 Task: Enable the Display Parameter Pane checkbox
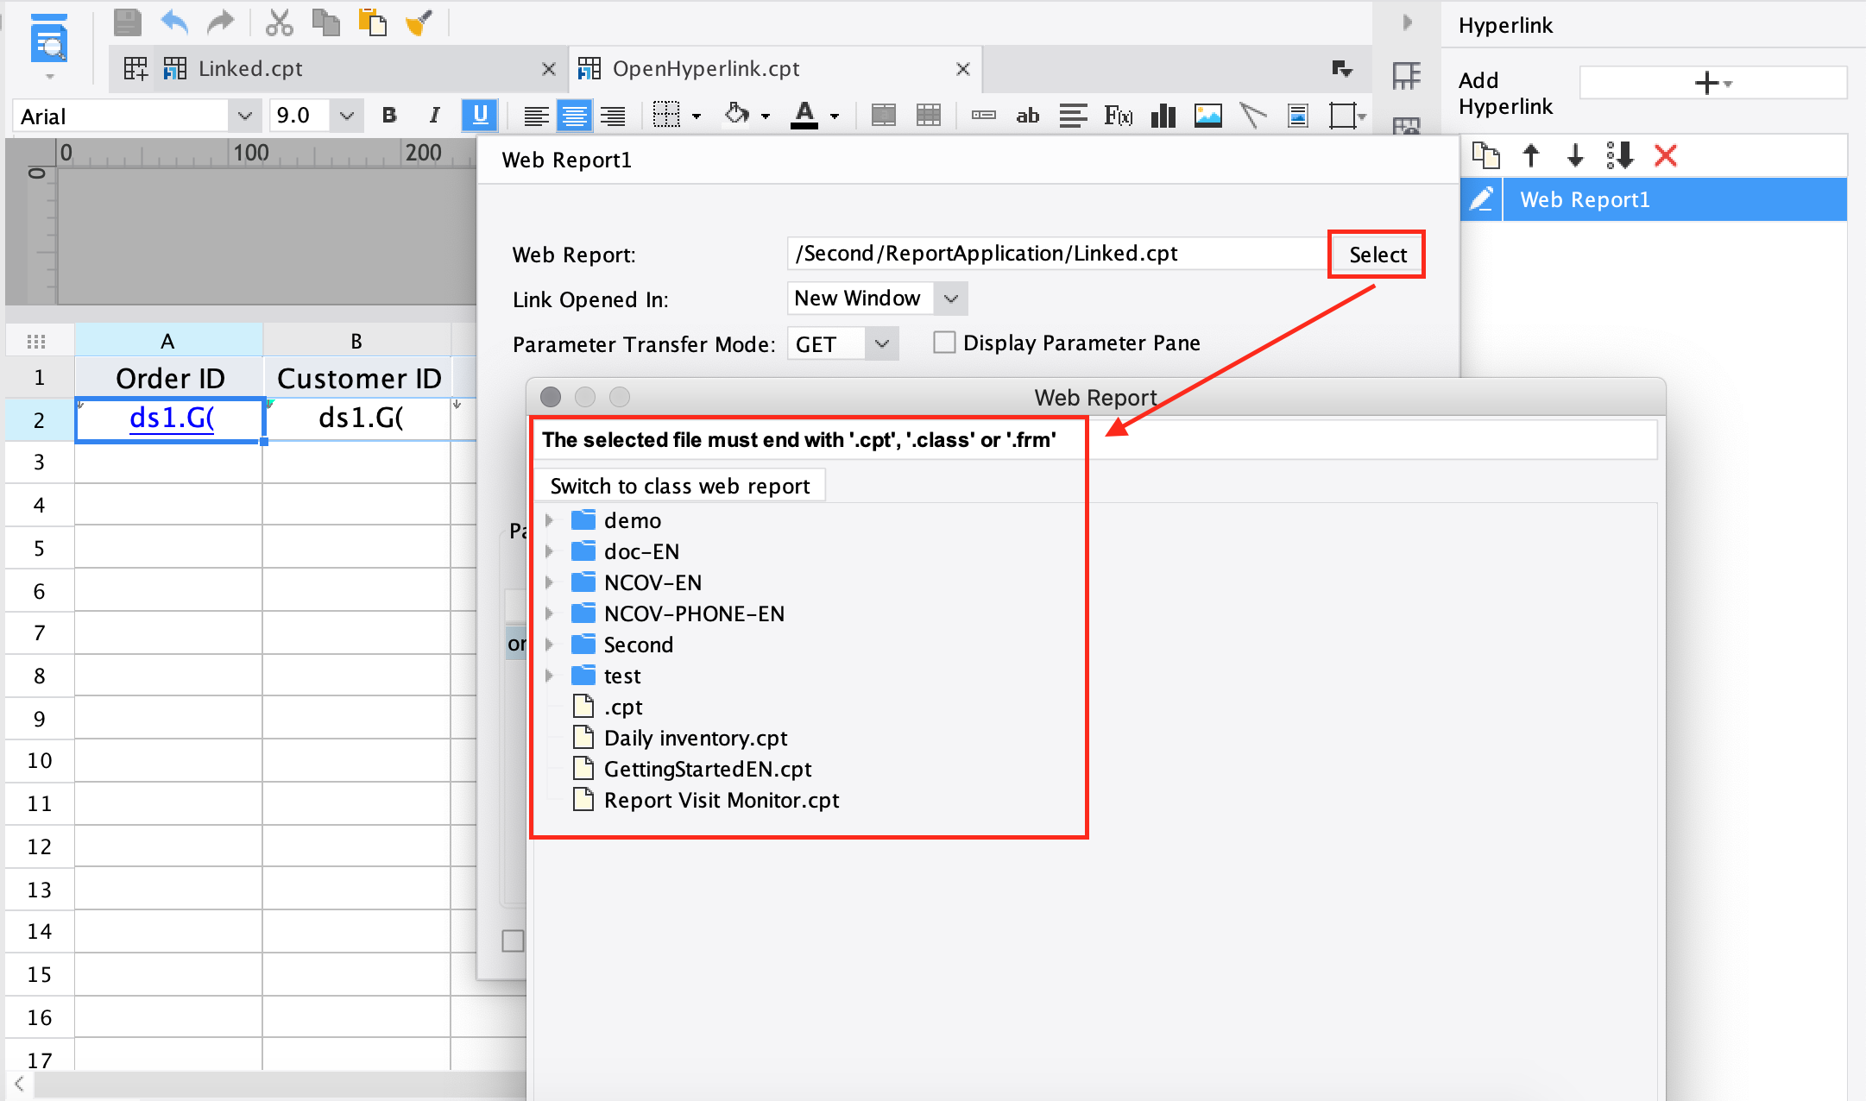tap(944, 343)
